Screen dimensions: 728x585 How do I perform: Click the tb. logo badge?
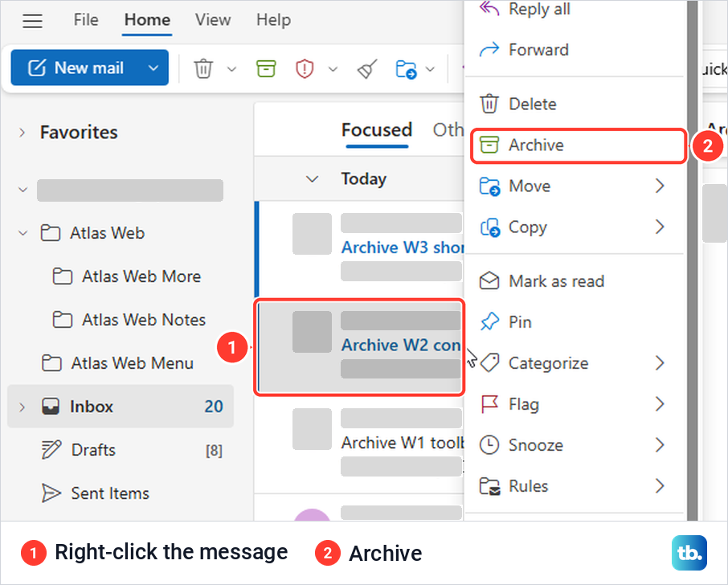[x=689, y=553]
